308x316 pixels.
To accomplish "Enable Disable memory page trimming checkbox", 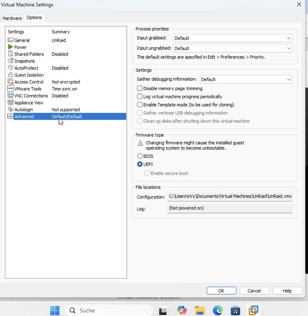I will pyautogui.click(x=140, y=88).
